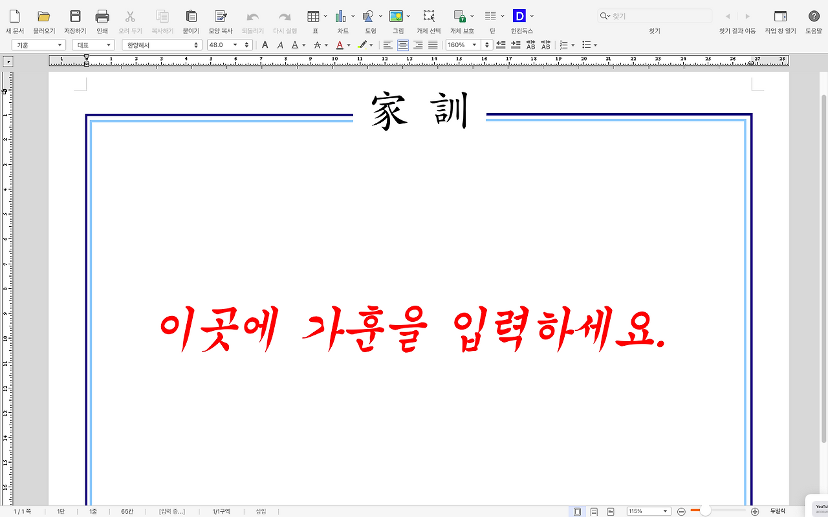Apply bulleted list formatting
The height and width of the screenshot is (517, 828).
pos(586,45)
